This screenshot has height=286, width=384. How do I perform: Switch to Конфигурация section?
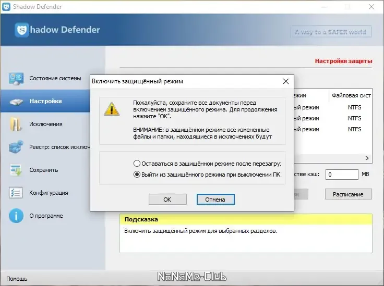point(49,193)
